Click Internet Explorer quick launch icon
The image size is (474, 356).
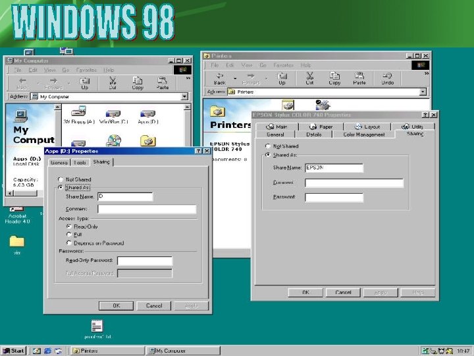(47, 351)
